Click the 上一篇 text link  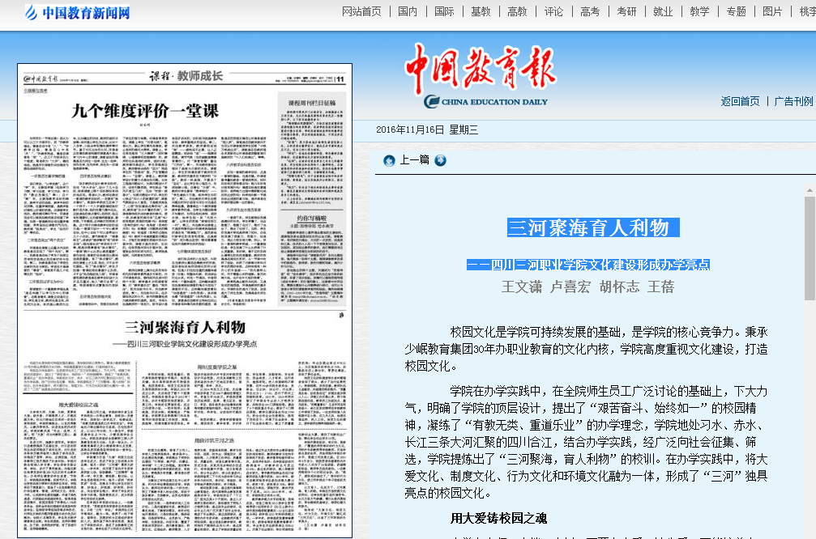tap(414, 160)
